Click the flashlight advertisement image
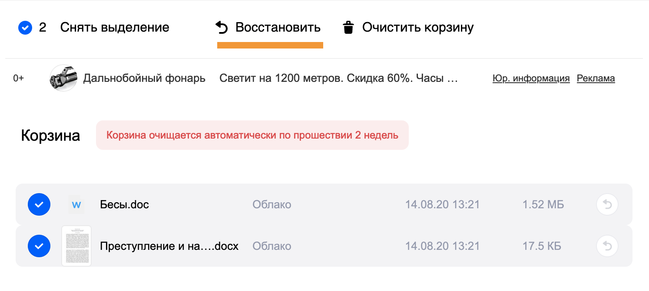Image resolution: width=649 pixels, height=291 pixels. coord(63,78)
